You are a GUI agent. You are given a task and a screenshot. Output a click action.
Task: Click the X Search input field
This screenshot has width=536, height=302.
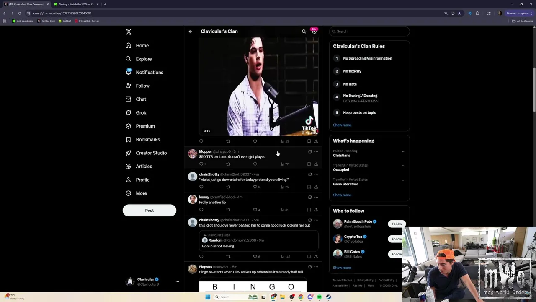369,31
